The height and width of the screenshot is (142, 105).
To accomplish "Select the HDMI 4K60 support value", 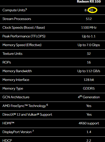I will click(89, 123).
